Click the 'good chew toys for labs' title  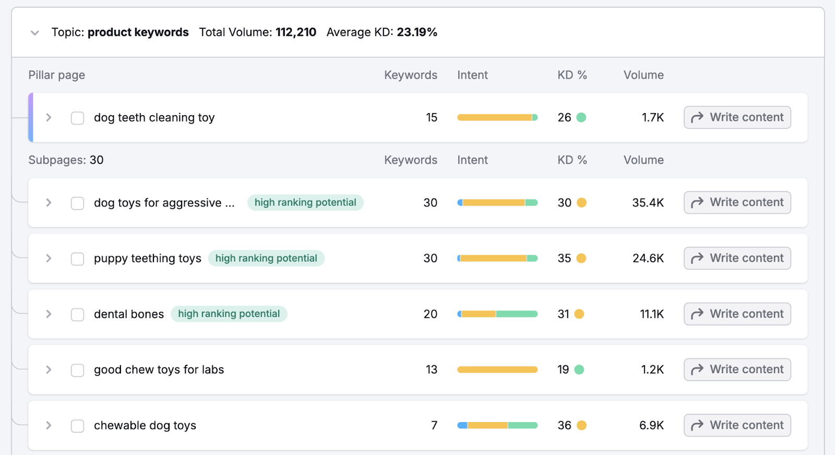click(159, 370)
